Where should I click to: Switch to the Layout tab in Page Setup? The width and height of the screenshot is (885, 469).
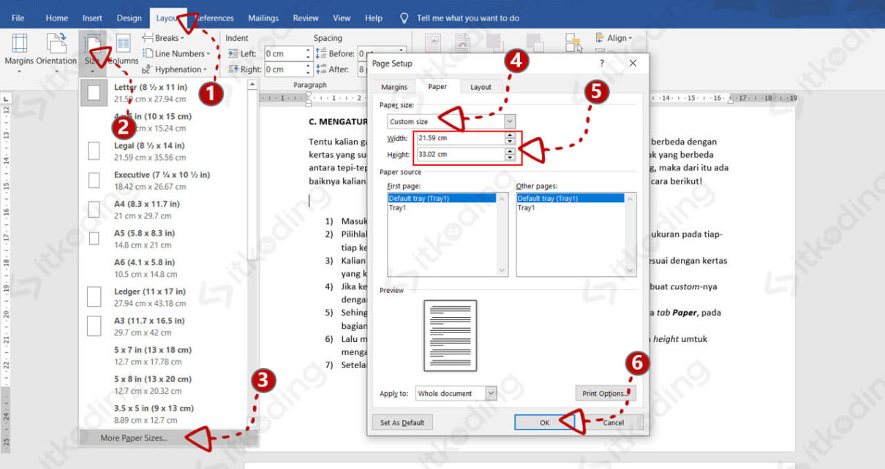tap(481, 87)
